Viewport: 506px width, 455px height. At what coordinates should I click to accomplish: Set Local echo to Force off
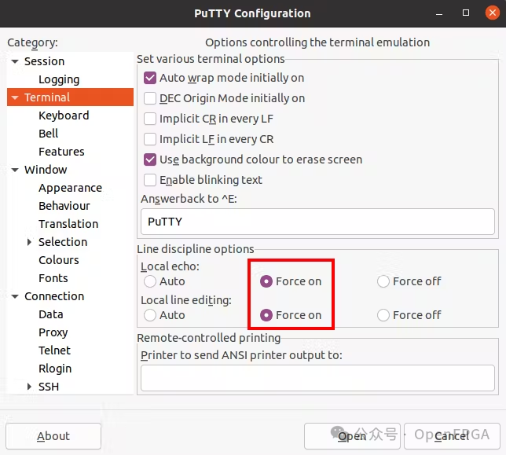pyautogui.click(x=383, y=281)
